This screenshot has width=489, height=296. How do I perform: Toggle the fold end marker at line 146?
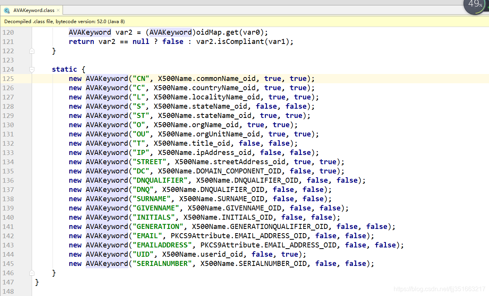32,273
